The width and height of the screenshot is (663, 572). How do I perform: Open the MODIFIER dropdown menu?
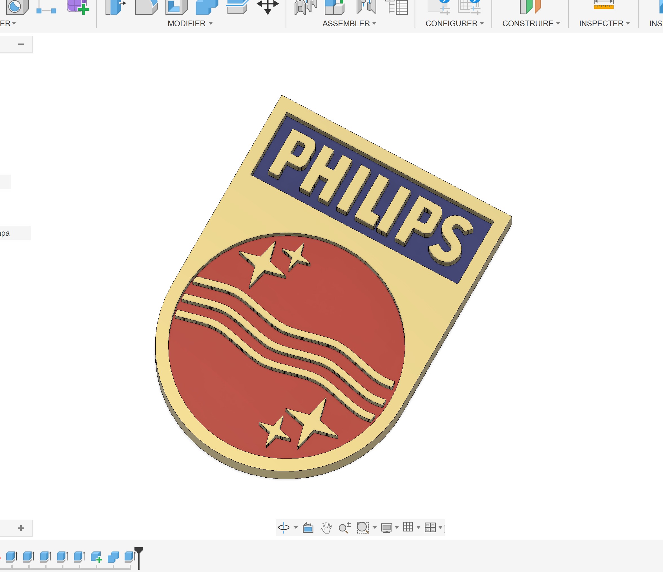point(190,23)
